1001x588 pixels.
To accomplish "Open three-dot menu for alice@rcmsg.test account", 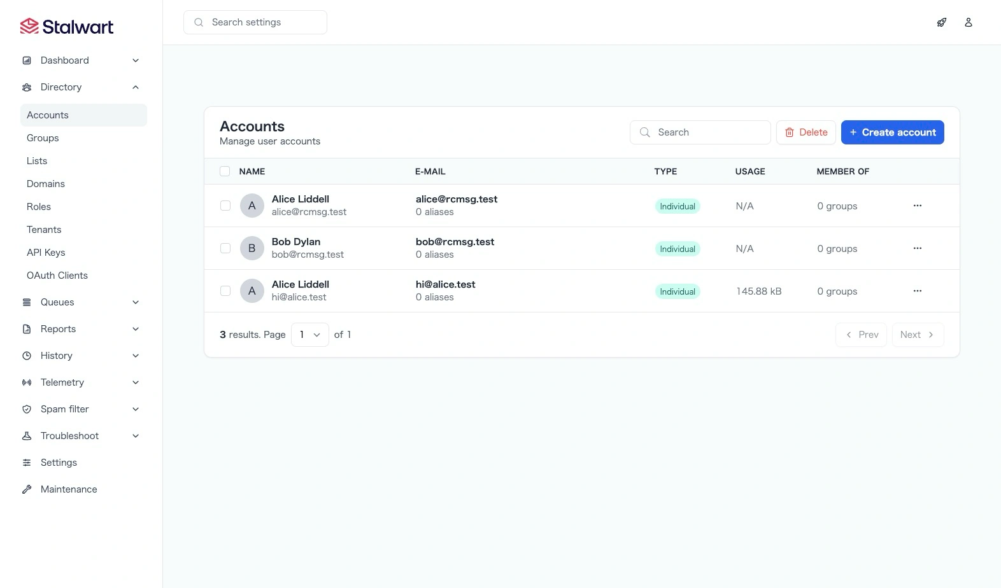I will pyautogui.click(x=917, y=206).
